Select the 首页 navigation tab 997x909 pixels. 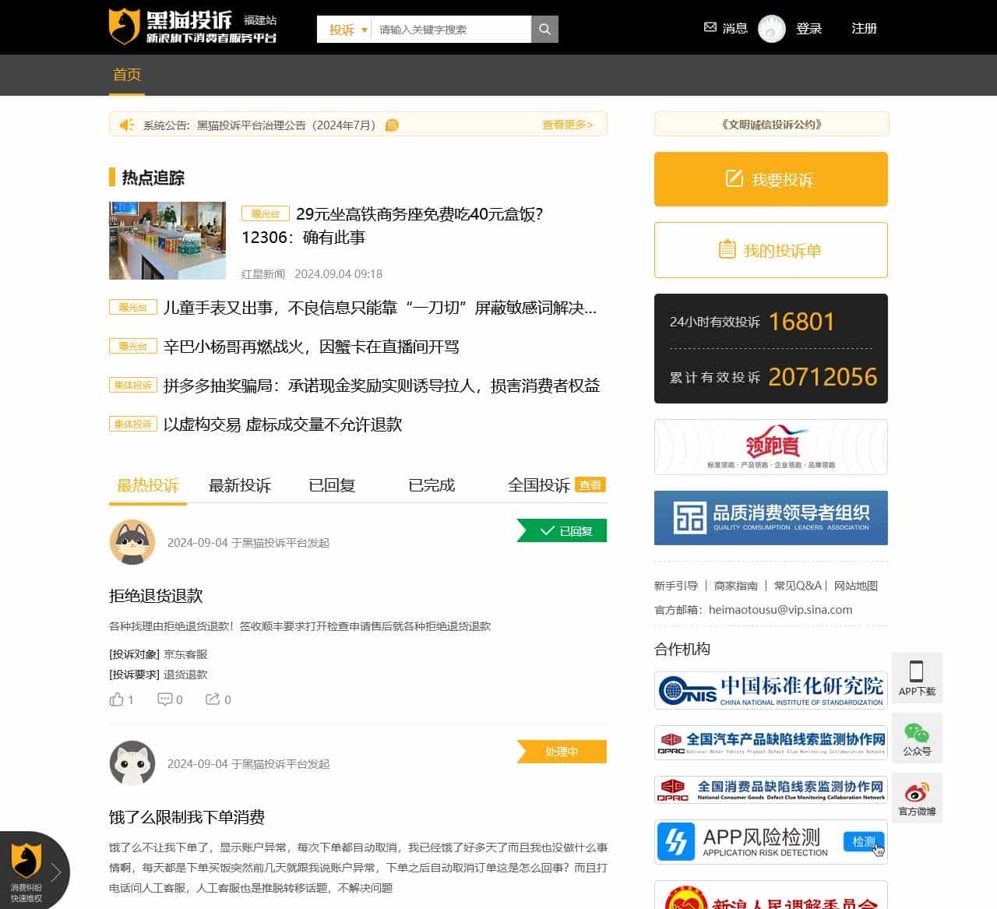pos(126,75)
